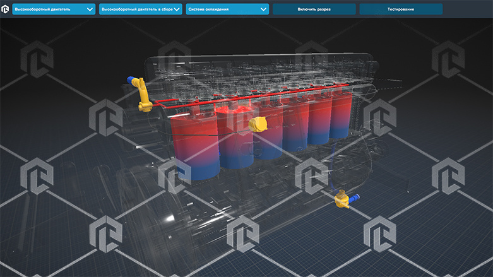
Task: Pick the fifth cylinder jacket from the left
Action: tap(319, 120)
